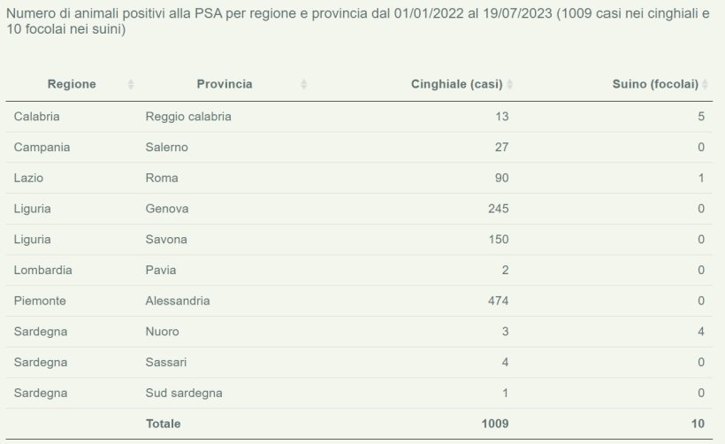Click the Totale cinghiale value 1009

(x=494, y=424)
